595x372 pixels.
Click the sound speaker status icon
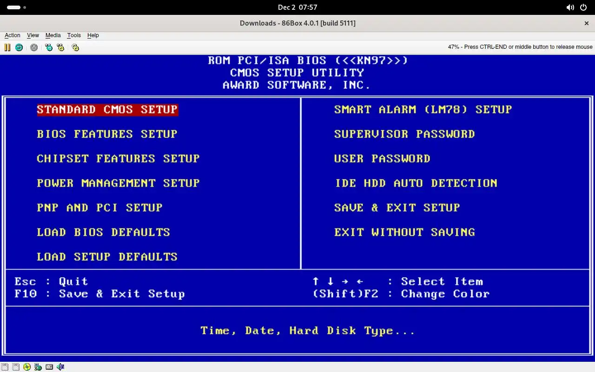pos(60,367)
